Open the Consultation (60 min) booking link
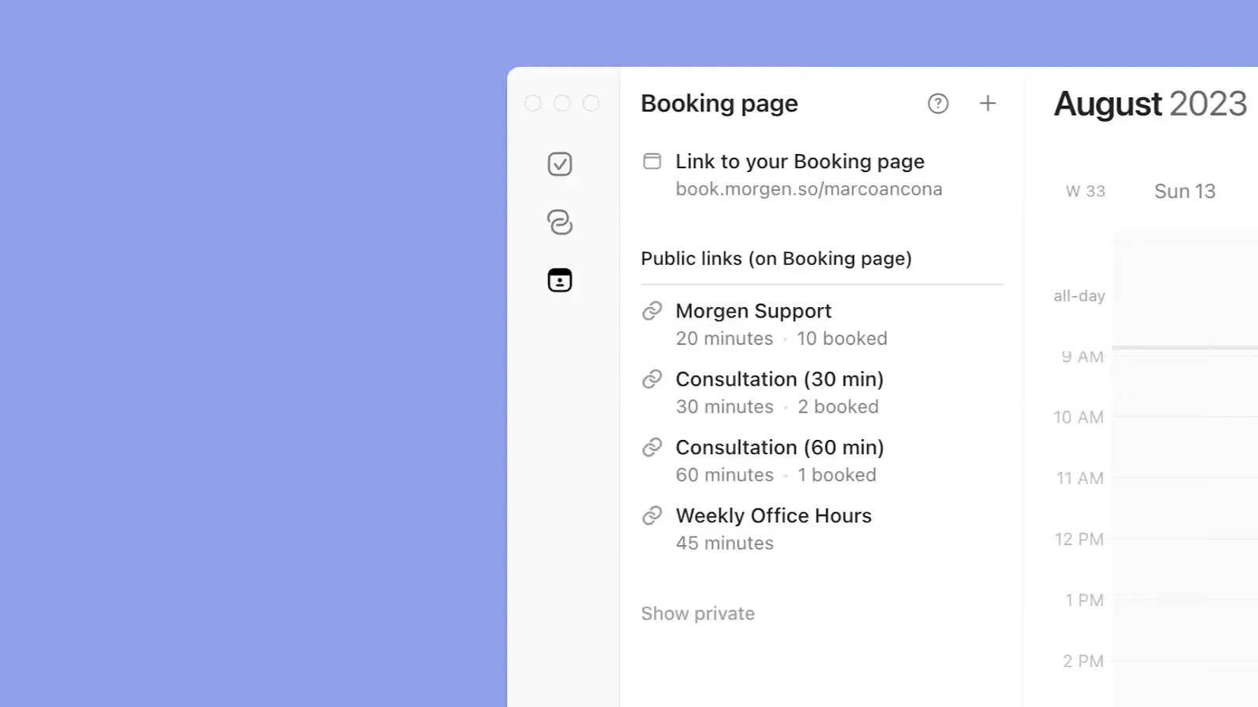Image resolution: width=1258 pixels, height=707 pixels. point(779,447)
